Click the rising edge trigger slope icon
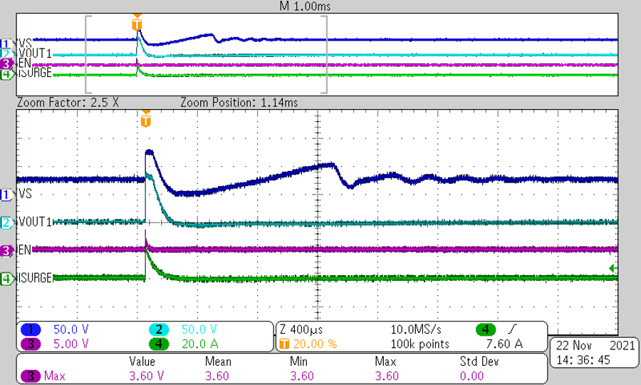 [512, 329]
